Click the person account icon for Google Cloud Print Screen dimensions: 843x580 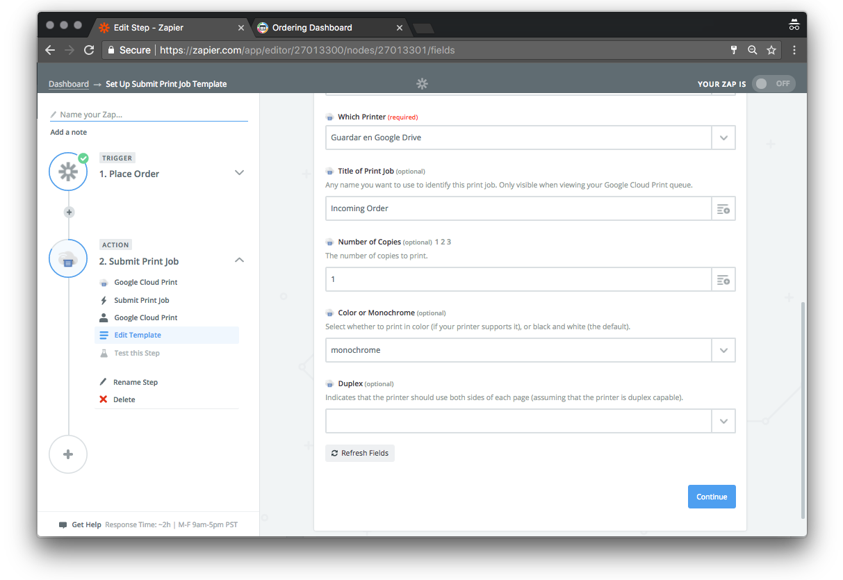click(x=104, y=317)
